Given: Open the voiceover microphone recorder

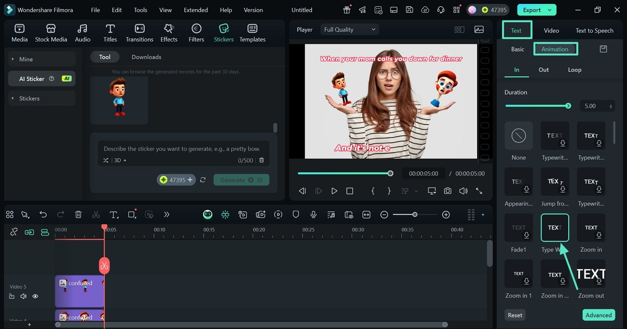Looking at the screenshot, I should pos(313,215).
